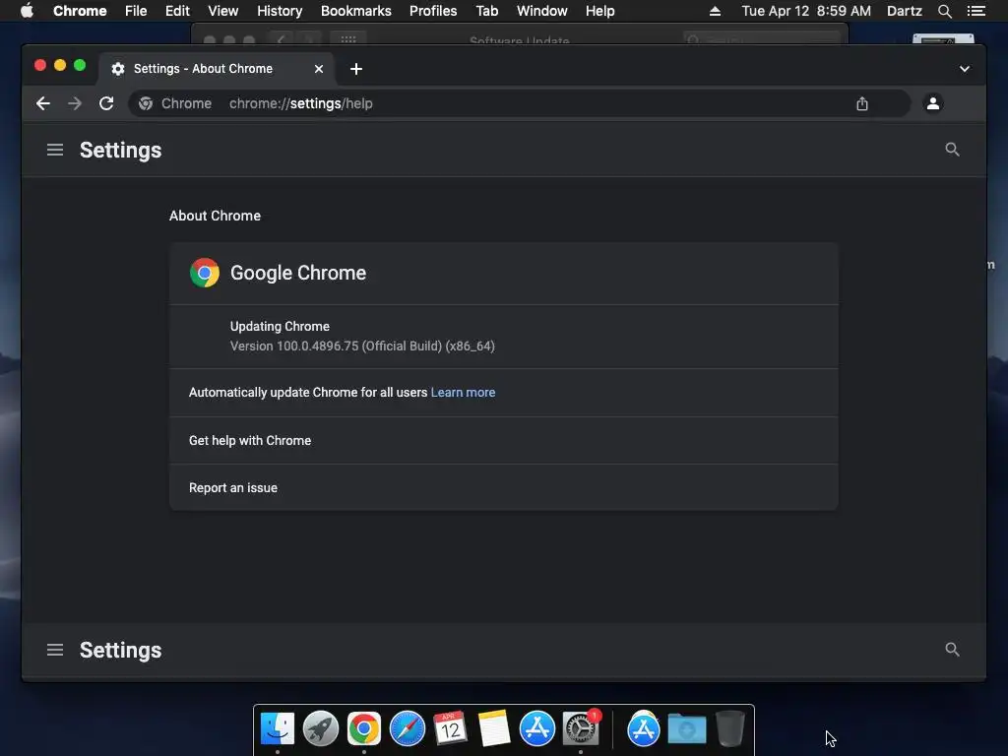Open the Chrome application menu
The width and height of the screenshot is (1008, 756).
pyautogui.click(x=80, y=11)
